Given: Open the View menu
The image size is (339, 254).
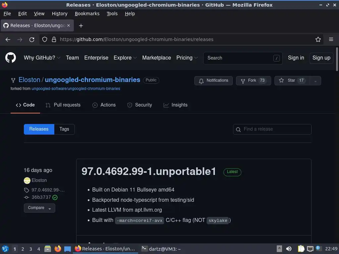Looking at the screenshot, I should coord(39,14).
